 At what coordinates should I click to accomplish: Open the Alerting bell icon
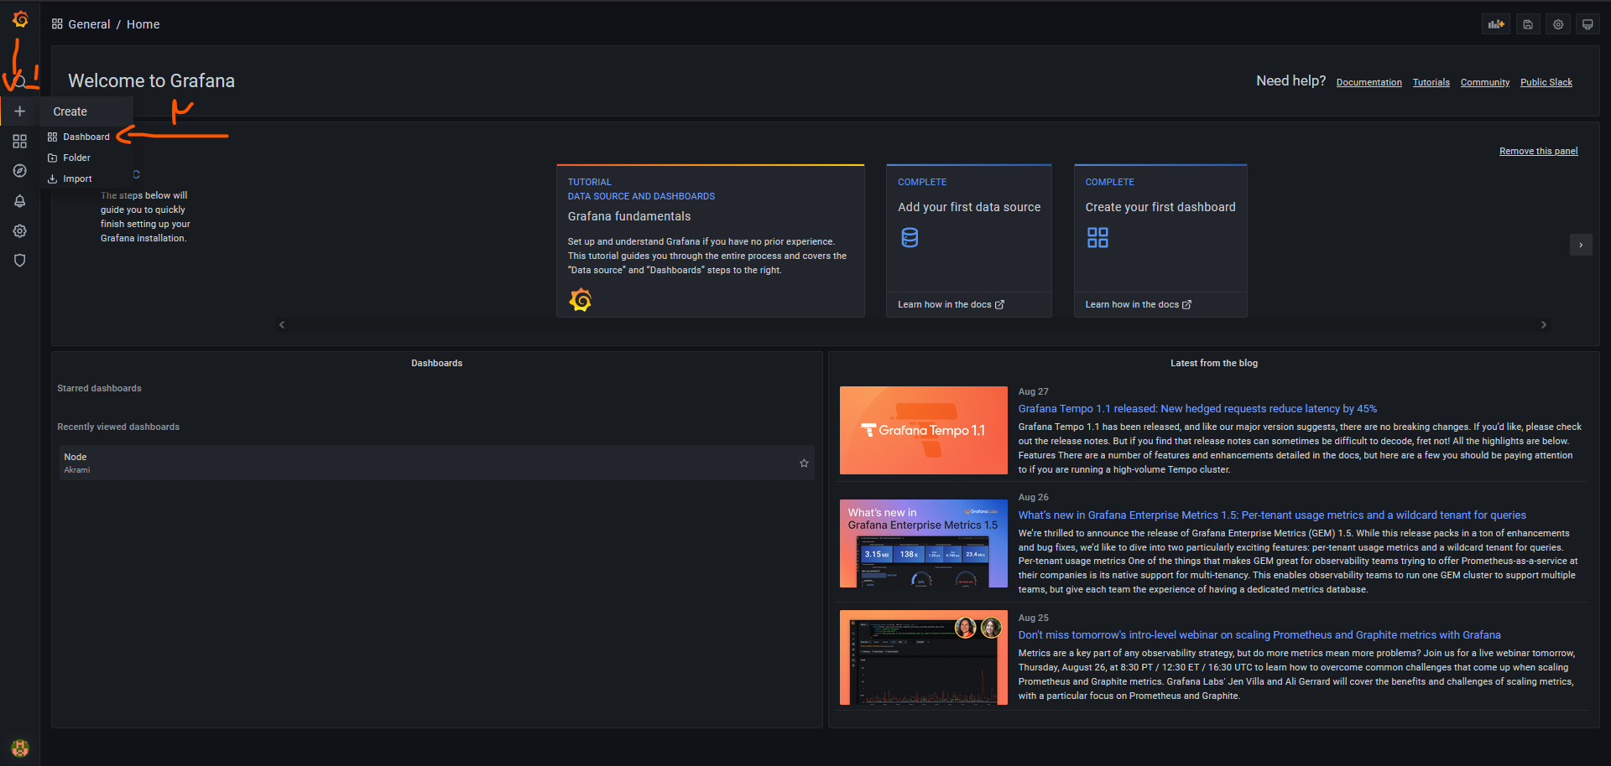click(20, 201)
